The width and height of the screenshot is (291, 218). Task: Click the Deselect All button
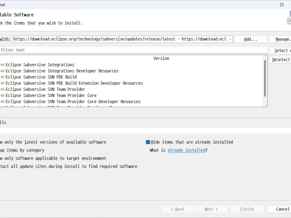[x=280, y=60]
